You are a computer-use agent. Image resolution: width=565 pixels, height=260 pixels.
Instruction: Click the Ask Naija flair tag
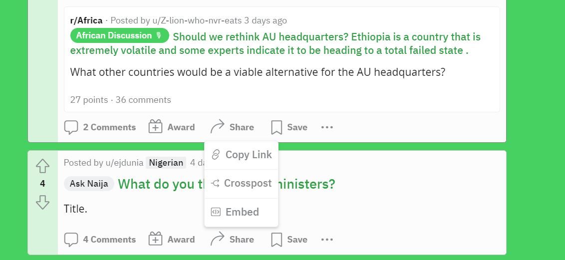(x=89, y=184)
